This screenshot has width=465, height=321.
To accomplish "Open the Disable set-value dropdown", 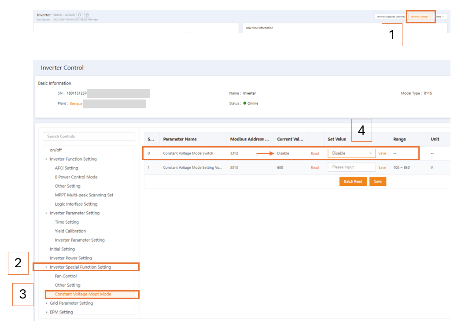I will pyautogui.click(x=352, y=153).
